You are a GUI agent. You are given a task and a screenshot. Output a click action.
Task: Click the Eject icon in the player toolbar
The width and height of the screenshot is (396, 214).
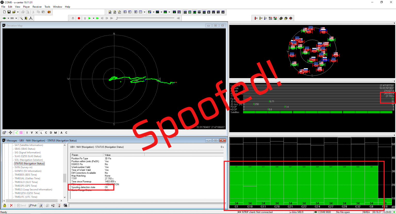tap(73, 18)
